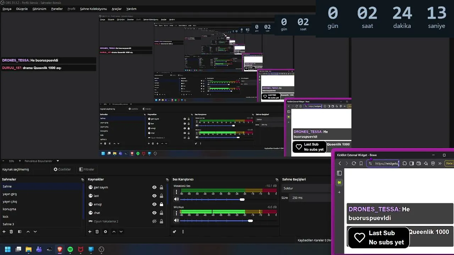Unlock the emoji source

point(161,204)
